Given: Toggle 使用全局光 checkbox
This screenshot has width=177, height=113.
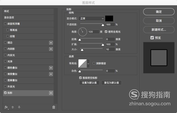Looking at the screenshot, I should pyautogui.click(x=106, y=32).
